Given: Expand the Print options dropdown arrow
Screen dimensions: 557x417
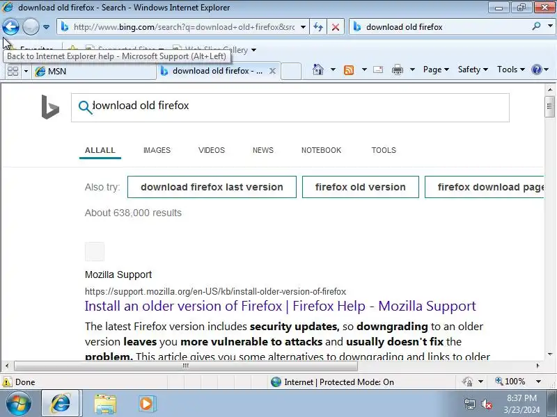Looking at the screenshot, I should tap(412, 69).
